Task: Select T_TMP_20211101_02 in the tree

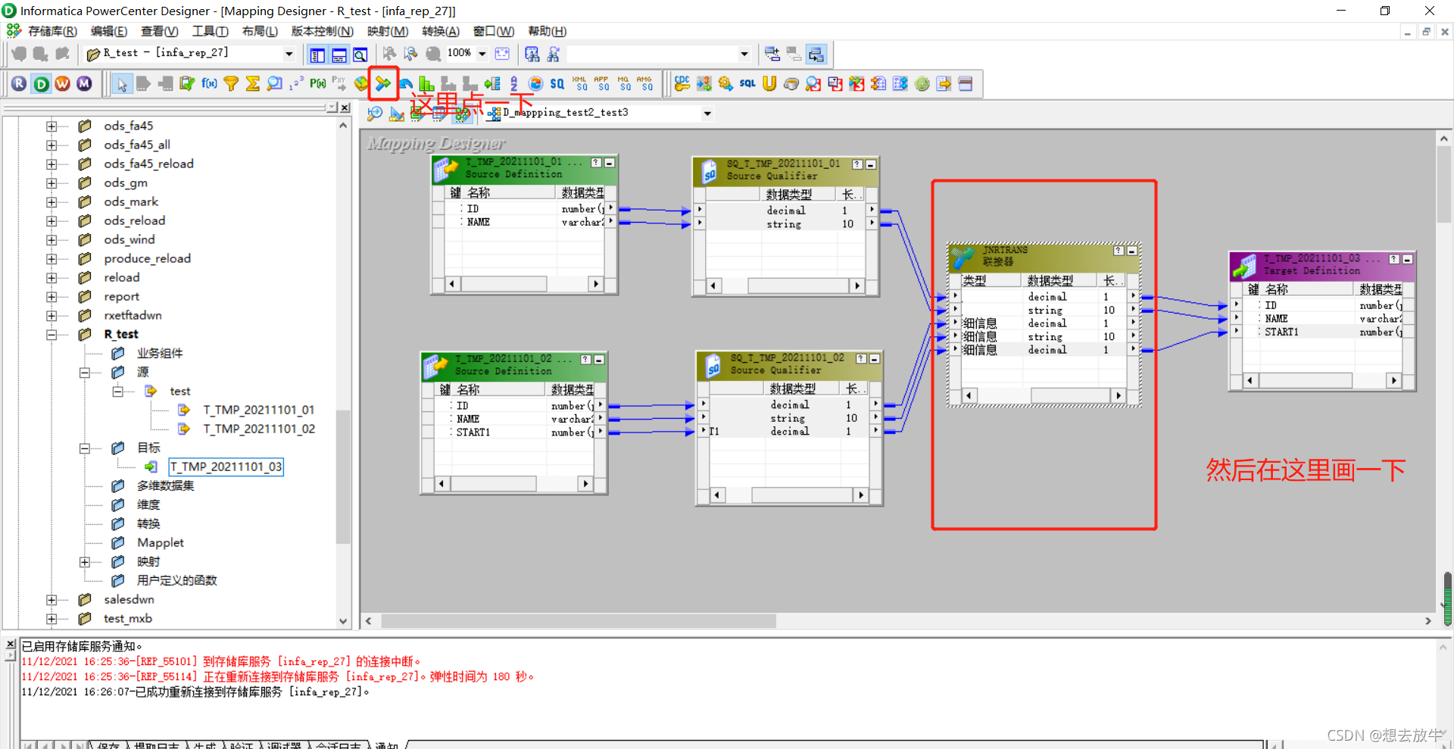Action: point(259,429)
